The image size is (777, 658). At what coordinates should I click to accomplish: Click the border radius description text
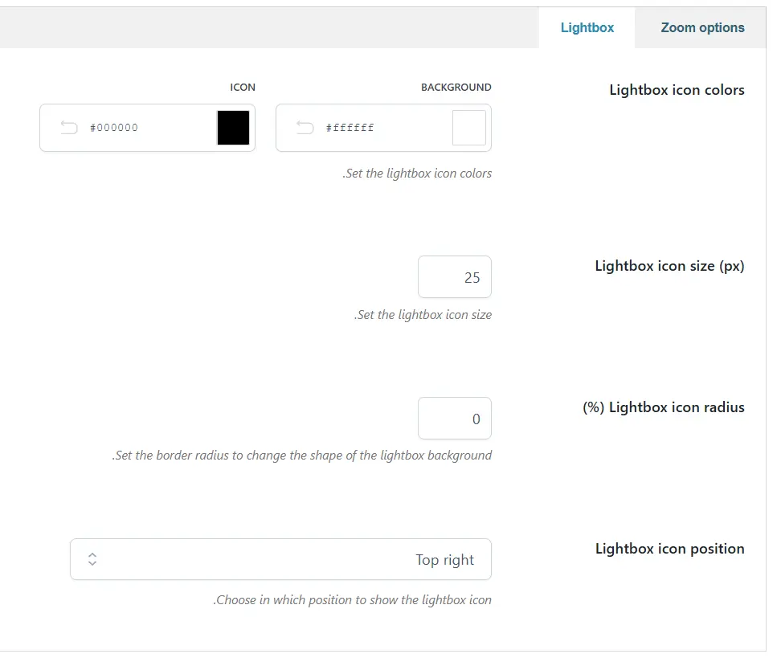pyautogui.click(x=302, y=456)
